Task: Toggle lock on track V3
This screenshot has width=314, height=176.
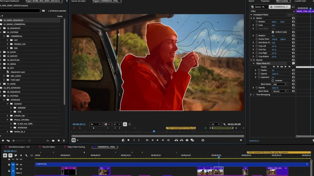Action: pos(9,171)
